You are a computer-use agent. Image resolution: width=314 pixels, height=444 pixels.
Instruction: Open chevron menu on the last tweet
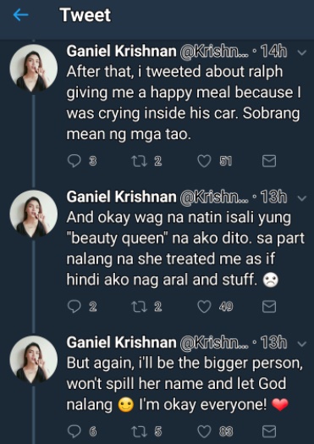(x=302, y=344)
